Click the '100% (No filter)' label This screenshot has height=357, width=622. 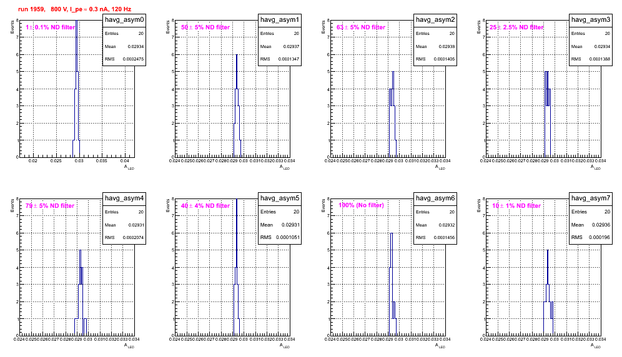(361, 205)
